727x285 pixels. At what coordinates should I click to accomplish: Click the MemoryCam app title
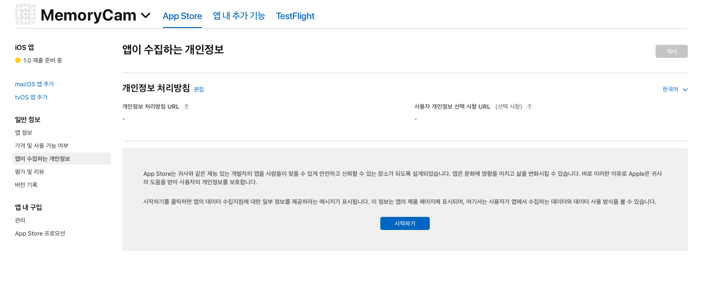(x=88, y=15)
